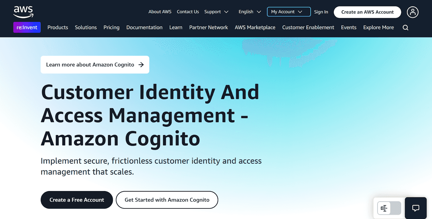
Task: Click the accessibility widget near the chat bubble
Action: pos(384,208)
